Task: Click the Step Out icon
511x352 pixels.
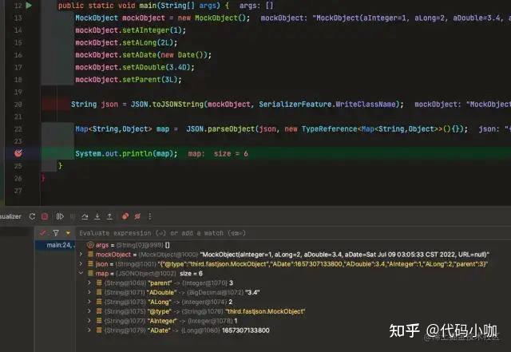Action: coord(110,216)
